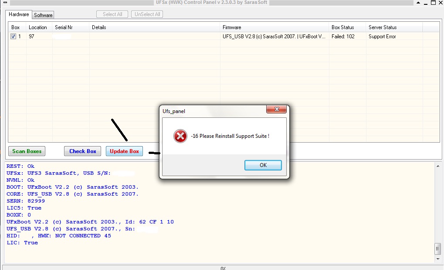Click the log scrollbar thumb

tap(438, 249)
